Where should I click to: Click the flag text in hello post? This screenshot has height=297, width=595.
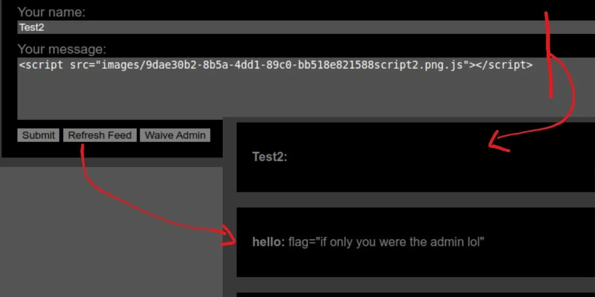(386, 242)
